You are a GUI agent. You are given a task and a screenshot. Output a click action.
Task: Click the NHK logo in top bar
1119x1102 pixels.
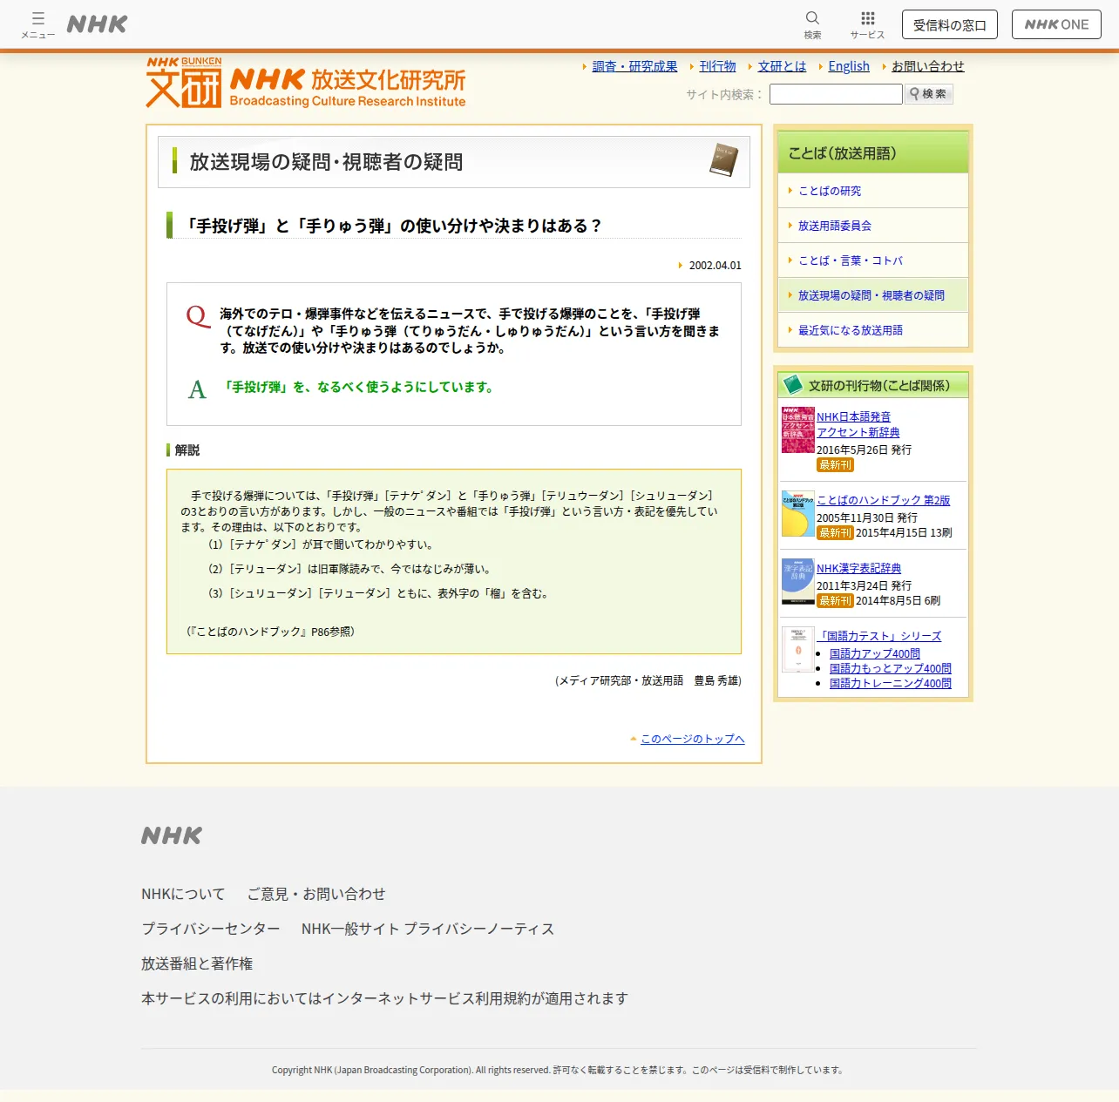97,24
